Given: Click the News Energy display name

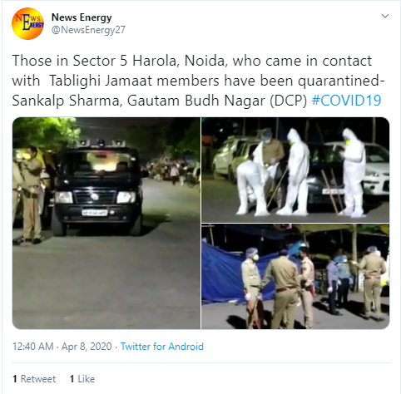Looking at the screenshot, I should 82,17.
